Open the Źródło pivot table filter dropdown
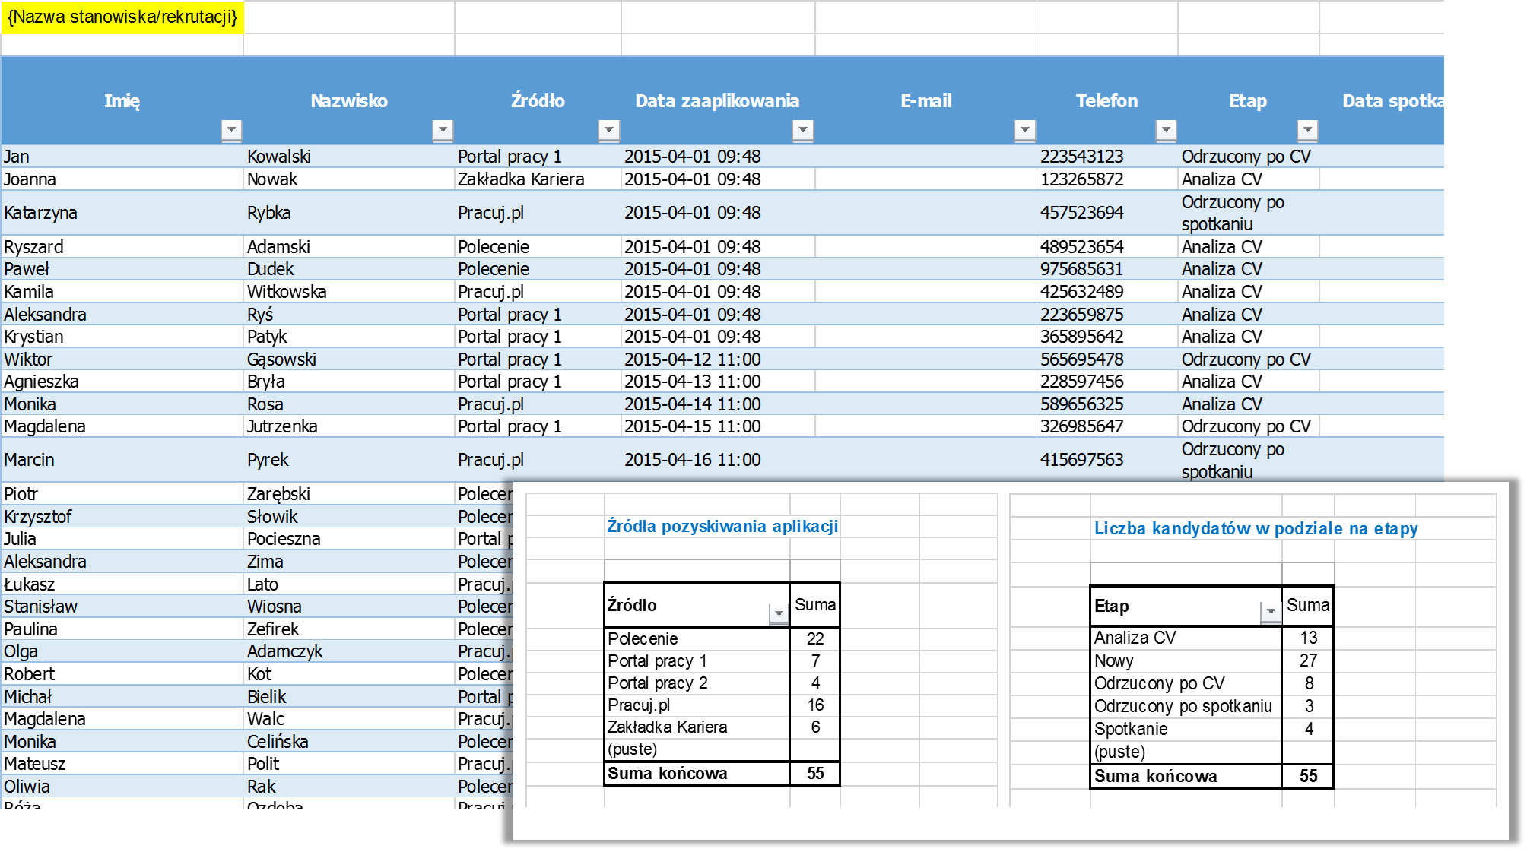The image size is (1527, 852). point(779,613)
